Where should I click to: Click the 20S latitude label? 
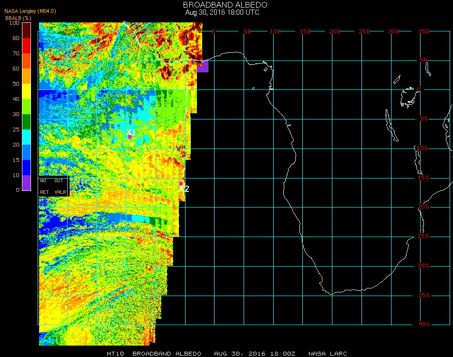click(423, 207)
